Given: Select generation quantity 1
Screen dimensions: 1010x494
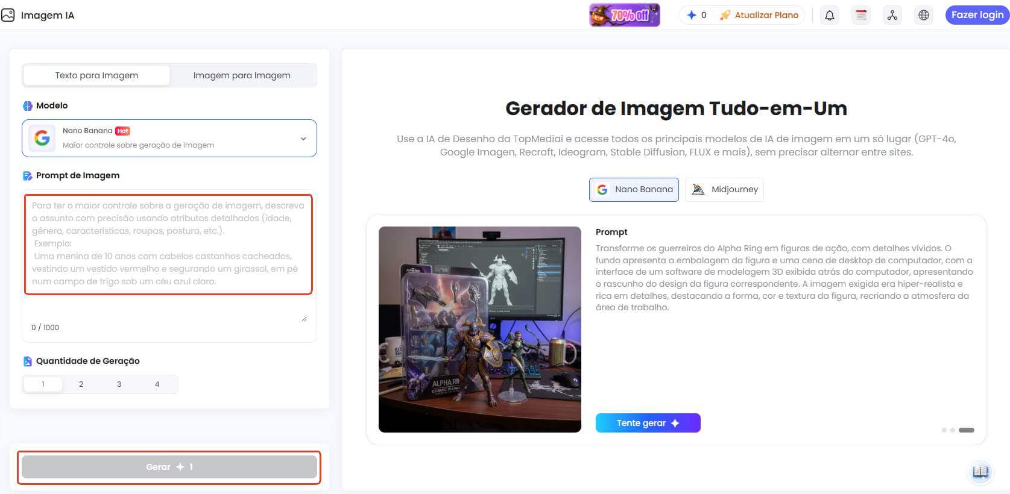Looking at the screenshot, I should 43,384.
